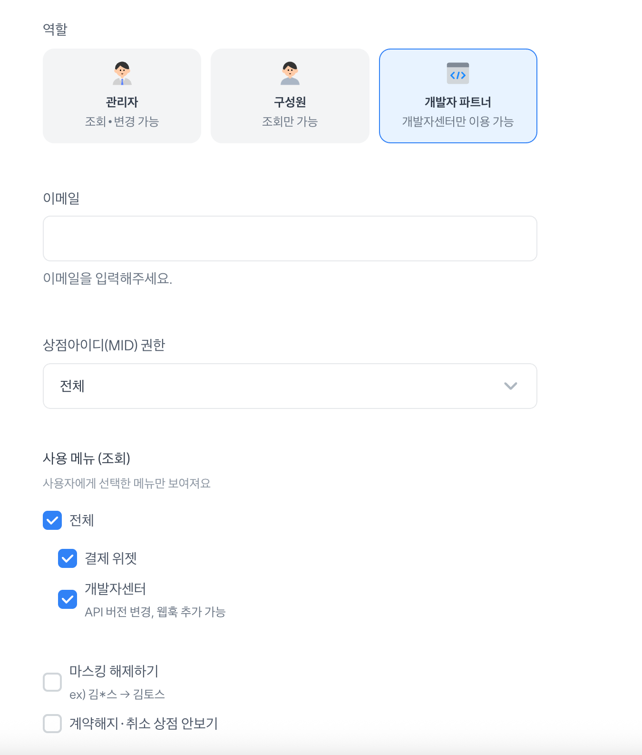Viewport: 642px width, 755px height.
Task: Focus the 이메일 input field
Action: click(290, 238)
